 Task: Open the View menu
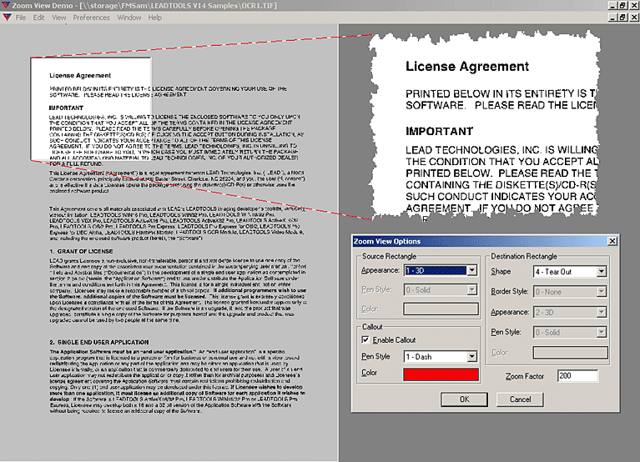tap(58, 18)
